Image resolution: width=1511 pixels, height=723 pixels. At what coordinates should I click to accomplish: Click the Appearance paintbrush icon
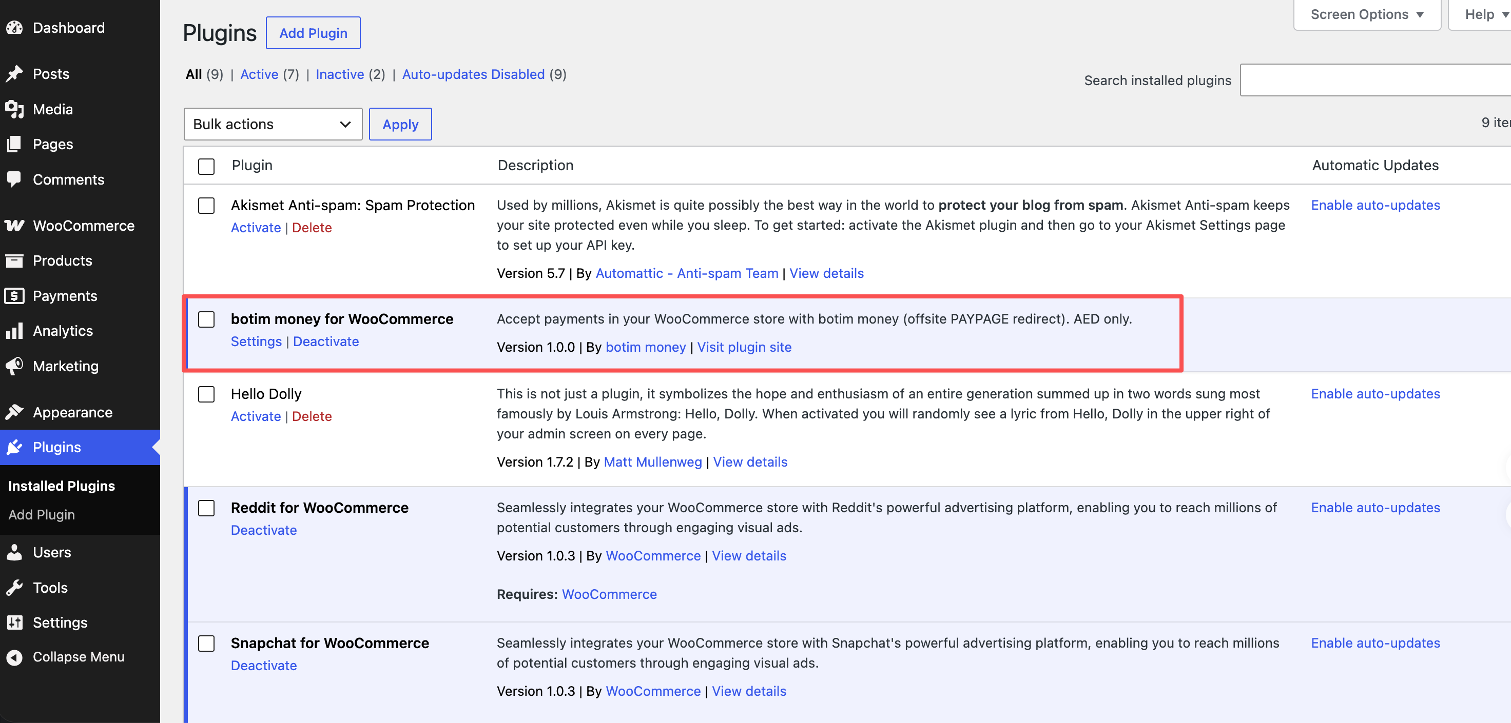15,412
